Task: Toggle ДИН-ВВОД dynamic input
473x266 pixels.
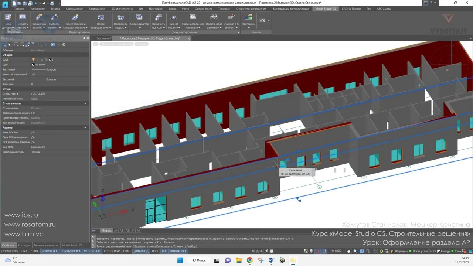Action: pyautogui.click(x=141, y=251)
